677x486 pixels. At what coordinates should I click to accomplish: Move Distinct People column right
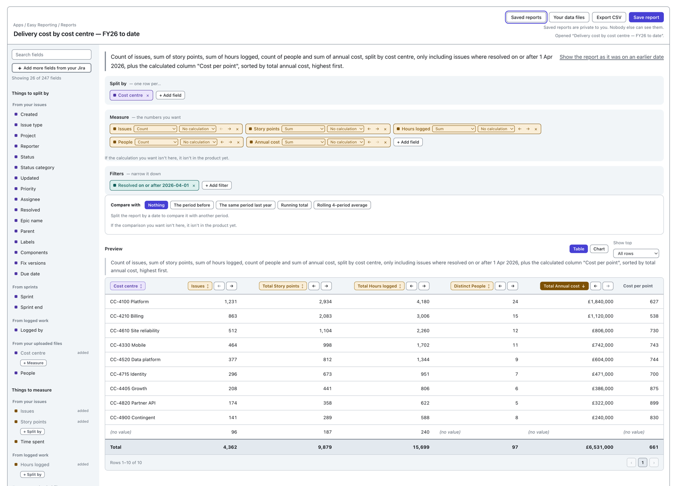point(513,286)
